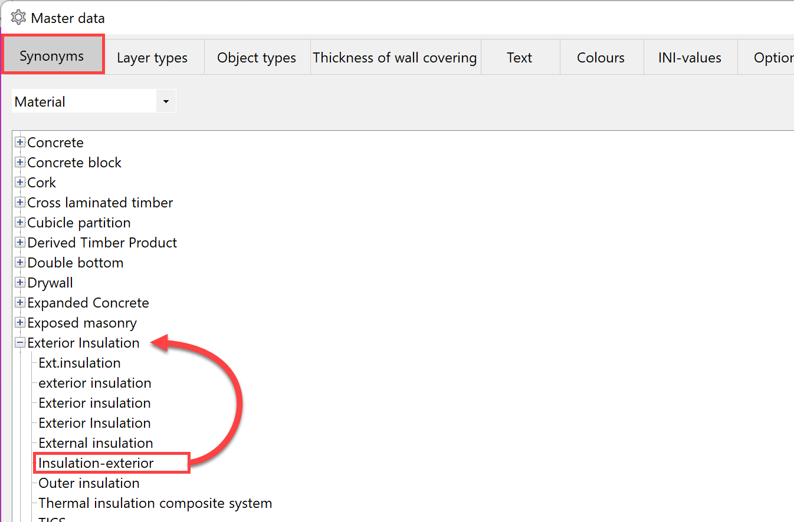
Task: Select Double bottom entry
Action: pos(76,263)
